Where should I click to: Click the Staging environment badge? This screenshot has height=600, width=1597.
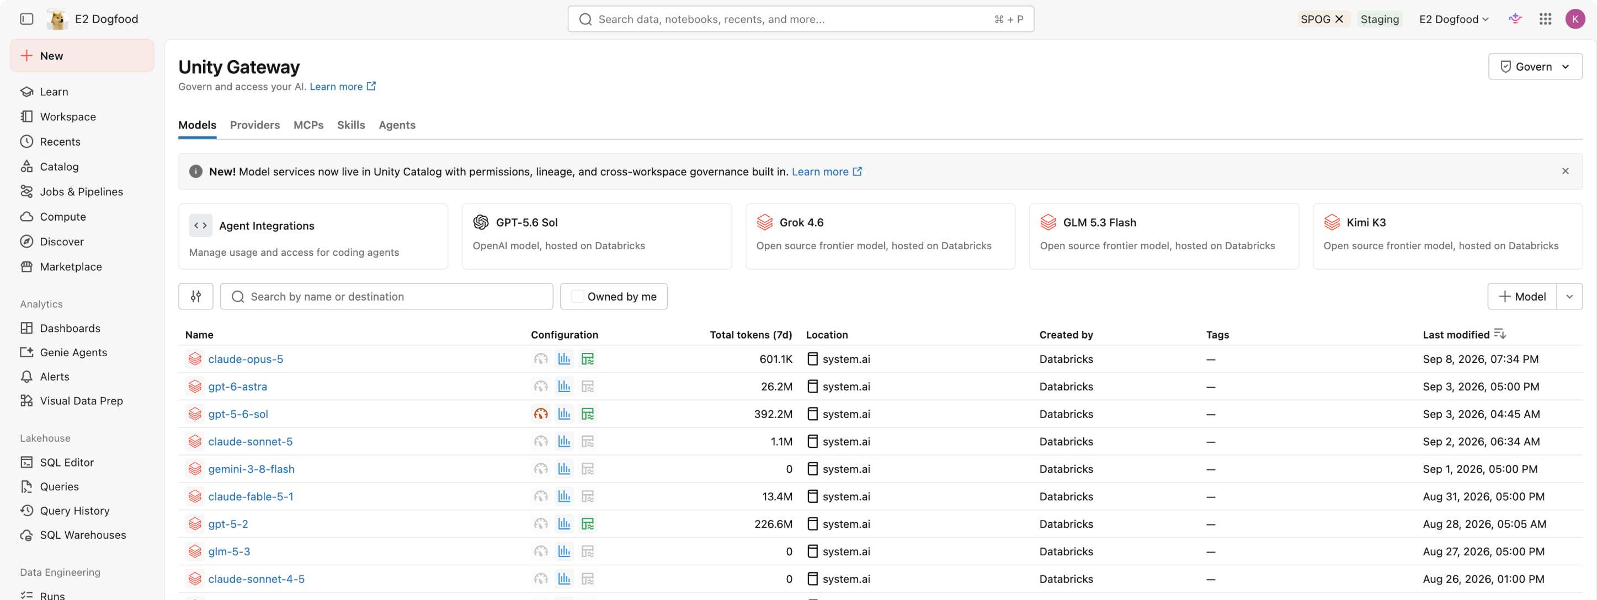click(x=1380, y=19)
